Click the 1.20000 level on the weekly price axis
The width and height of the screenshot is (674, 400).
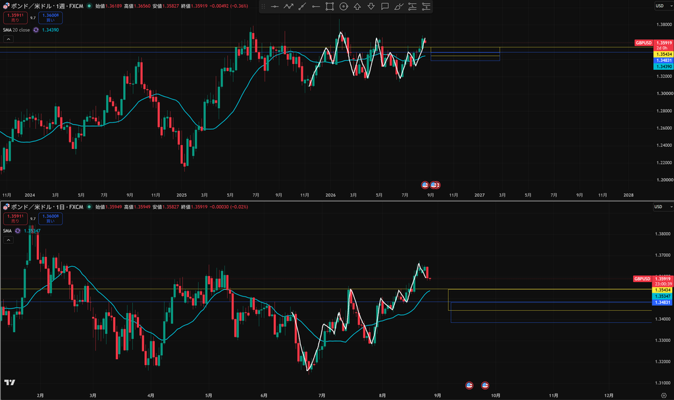(664, 180)
